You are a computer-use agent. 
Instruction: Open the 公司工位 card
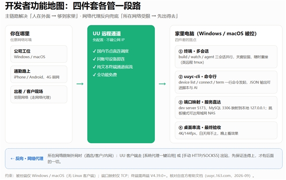(x=39, y=54)
